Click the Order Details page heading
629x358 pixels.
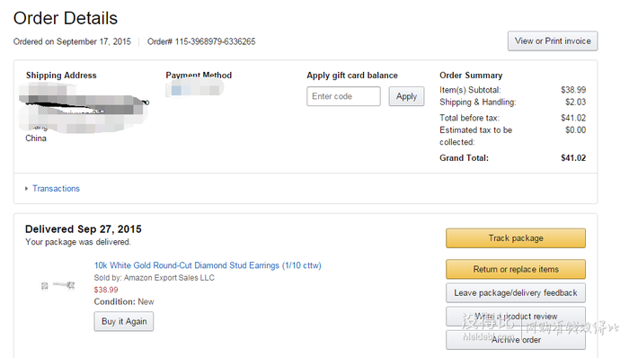click(66, 18)
